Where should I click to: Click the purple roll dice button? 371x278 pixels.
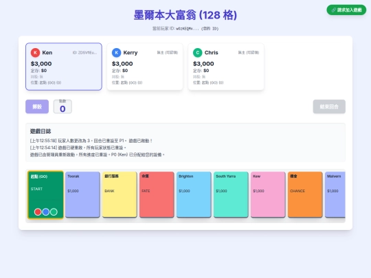37,106
